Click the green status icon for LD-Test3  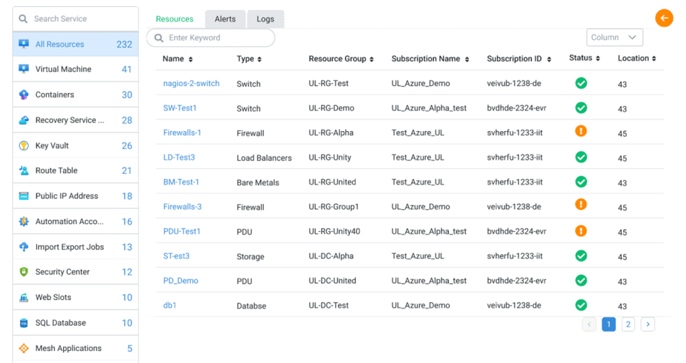point(581,157)
